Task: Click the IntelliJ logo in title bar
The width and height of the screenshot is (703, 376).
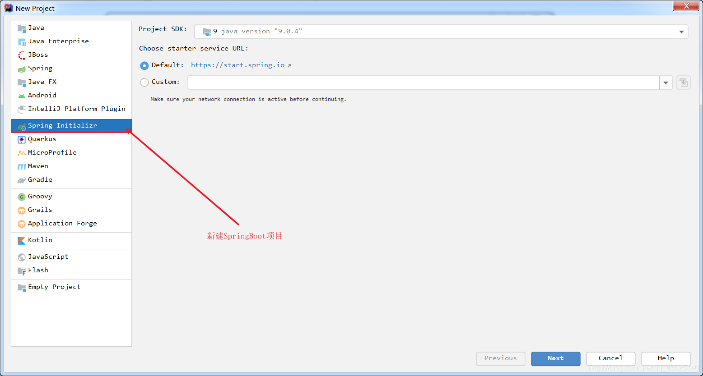Action: point(9,8)
